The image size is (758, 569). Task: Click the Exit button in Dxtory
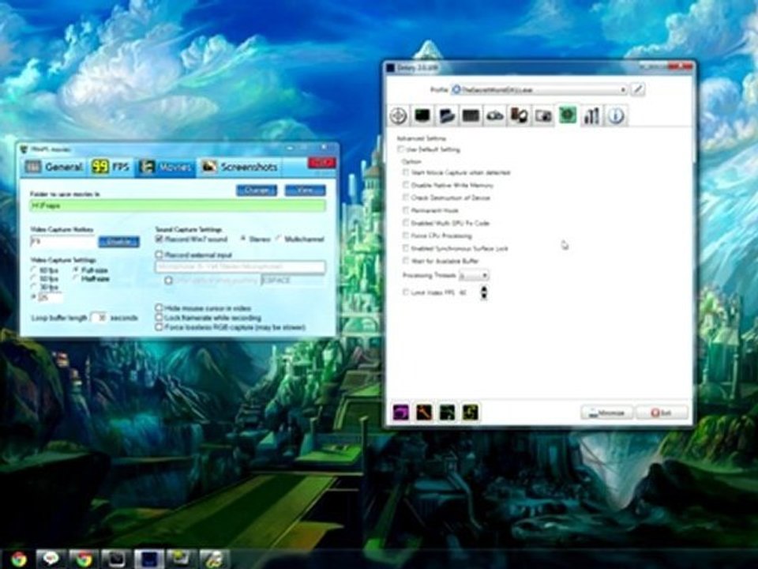pos(662,413)
